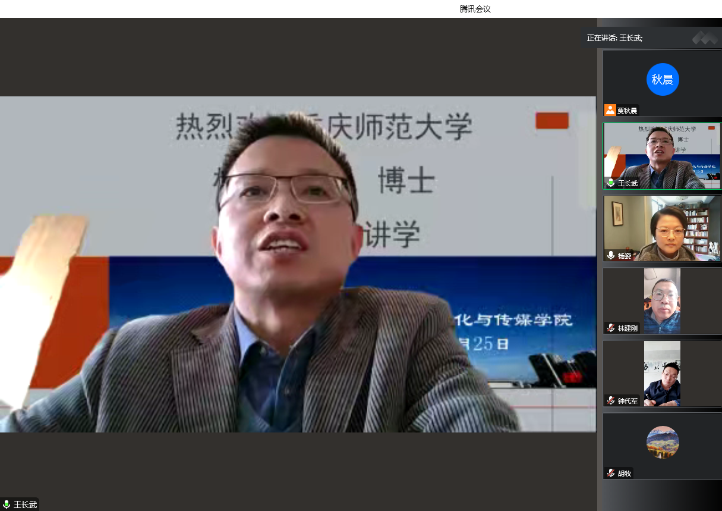Select 钟代军's video thumbnail
Screen dimensions: 722x511
coord(662,373)
